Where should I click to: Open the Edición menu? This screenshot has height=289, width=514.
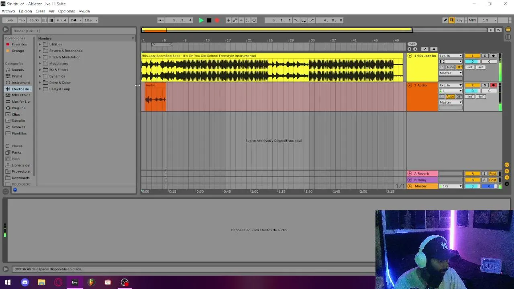tap(25, 11)
